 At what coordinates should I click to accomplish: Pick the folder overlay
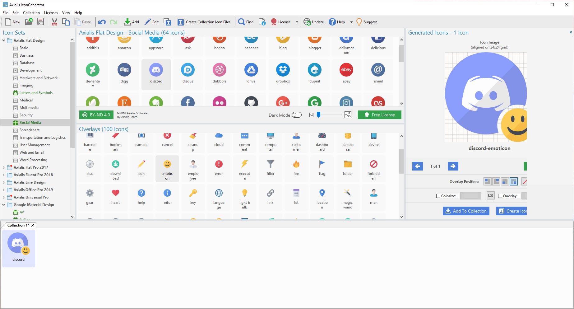(348, 169)
